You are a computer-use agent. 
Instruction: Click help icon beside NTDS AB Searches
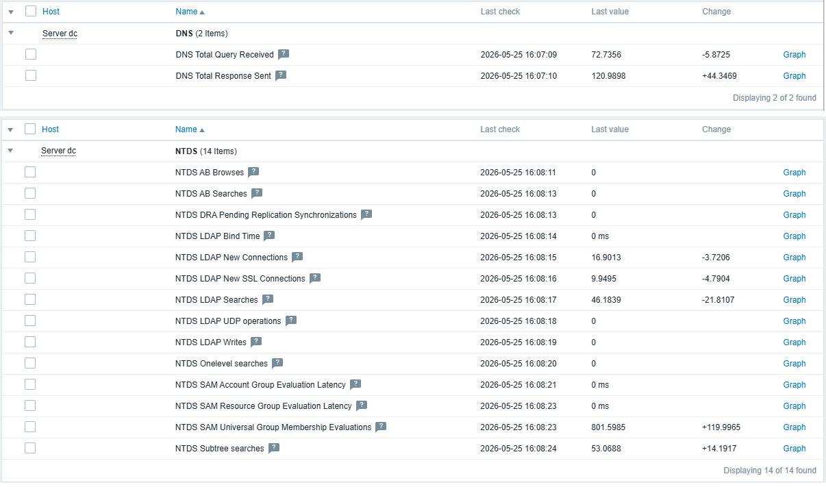[x=257, y=194]
